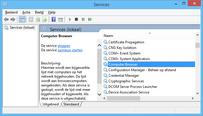Viewport: 203px width, 116px height.
Task: Click horizontal scrollbar right arrow
Action: click(x=193, y=98)
